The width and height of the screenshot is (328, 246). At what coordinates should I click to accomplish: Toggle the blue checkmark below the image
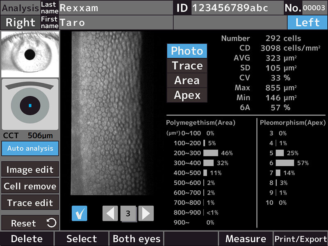tap(79, 213)
